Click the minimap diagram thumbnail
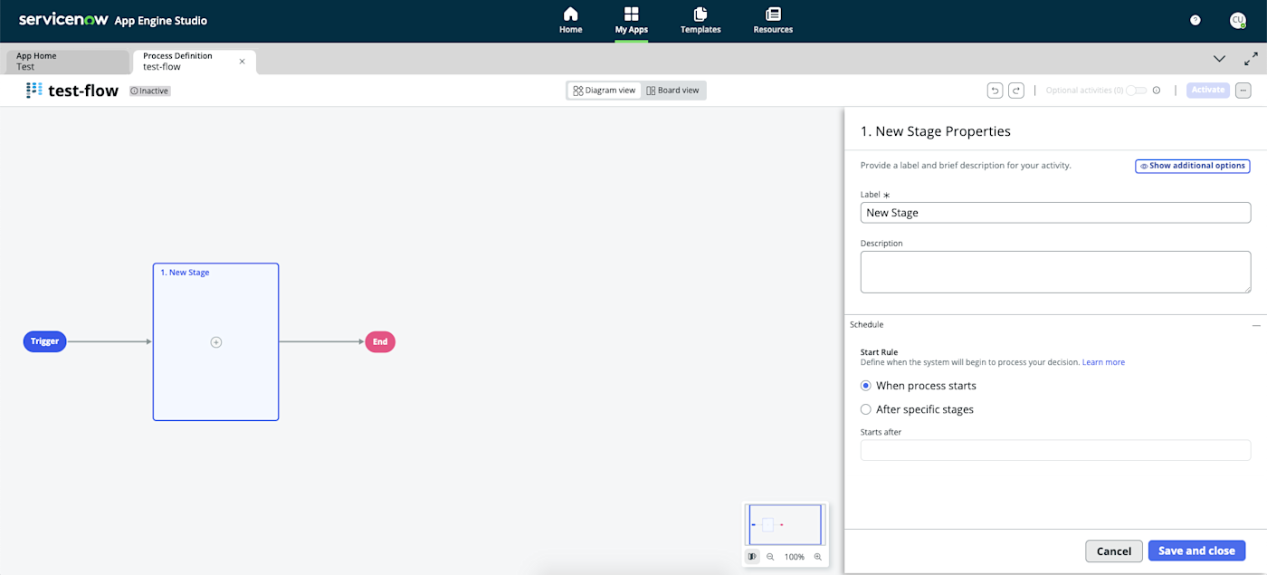The height and width of the screenshot is (575, 1267). (785, 525)
